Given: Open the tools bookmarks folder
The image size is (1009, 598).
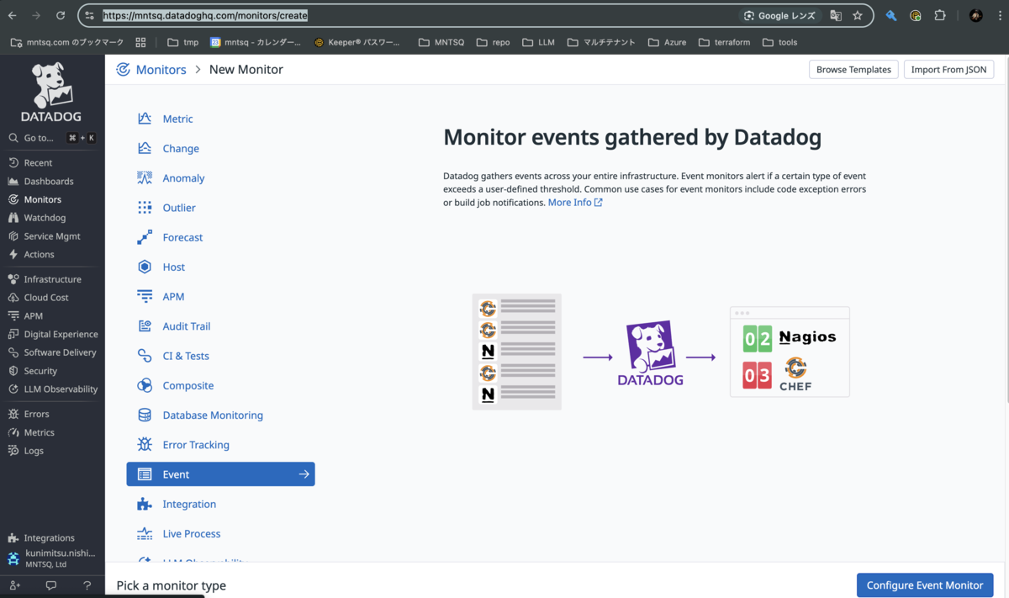Looking at the screenshot, I should 779,42.
